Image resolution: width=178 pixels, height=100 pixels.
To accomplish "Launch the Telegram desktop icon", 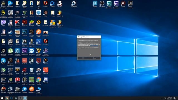I will tap(24, 90).
